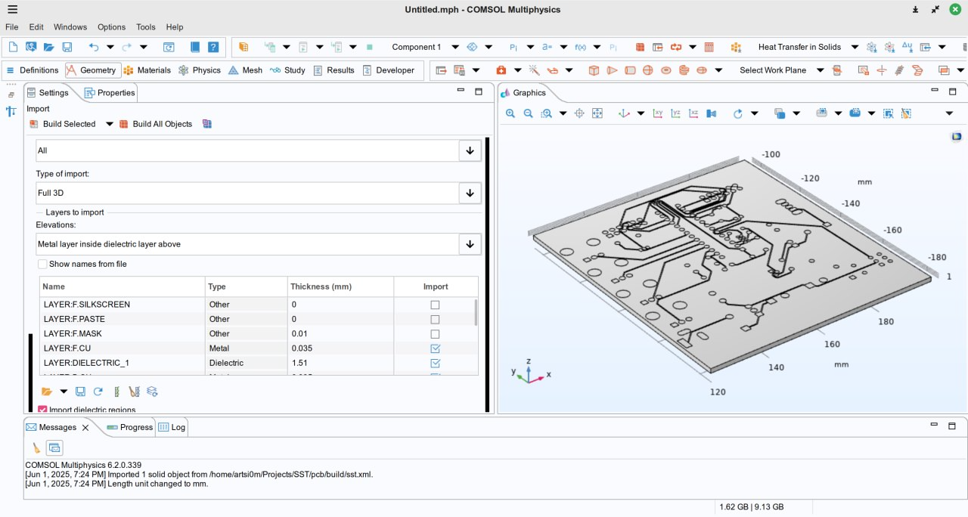
Task: Clear the Messages window with the broom icon
Action: [36, 447]
